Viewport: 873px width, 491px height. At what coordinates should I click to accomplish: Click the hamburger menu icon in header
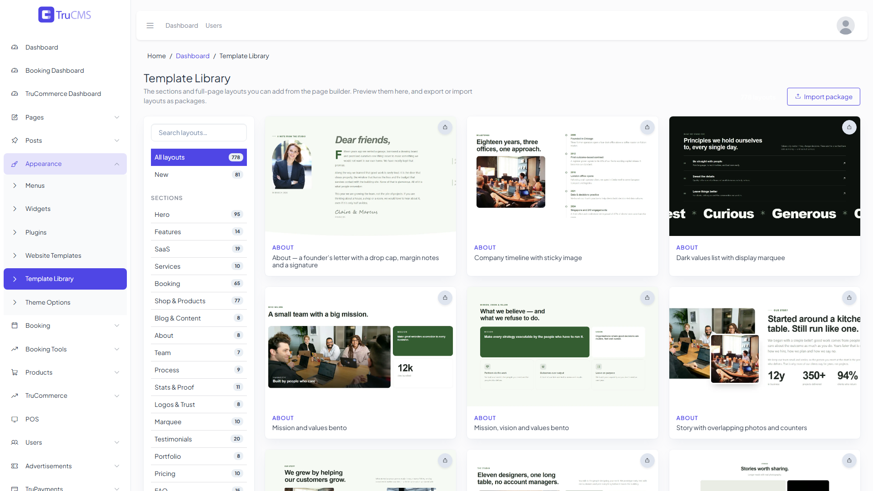150,25
